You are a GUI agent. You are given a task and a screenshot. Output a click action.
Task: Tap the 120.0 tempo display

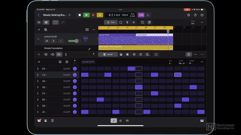[x=125, y=15]
